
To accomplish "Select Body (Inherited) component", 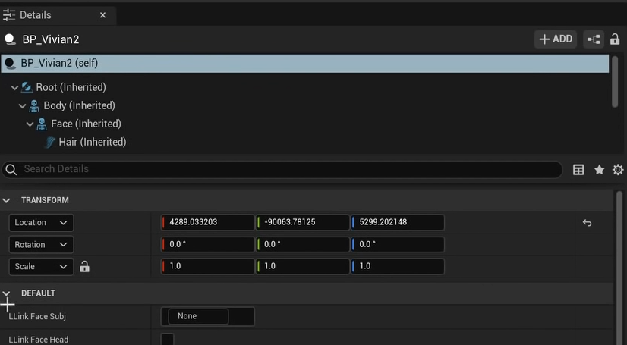I will coord(79,105).
